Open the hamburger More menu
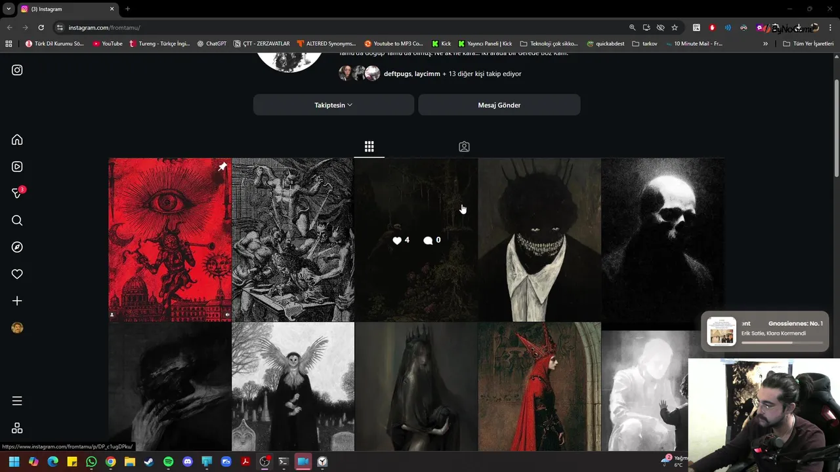 pos(17,401)
